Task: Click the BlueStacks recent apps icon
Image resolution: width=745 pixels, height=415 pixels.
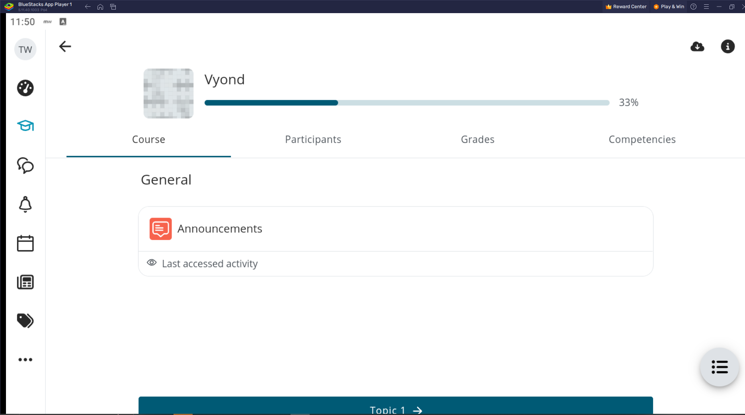Action: [x=113, y=7]
